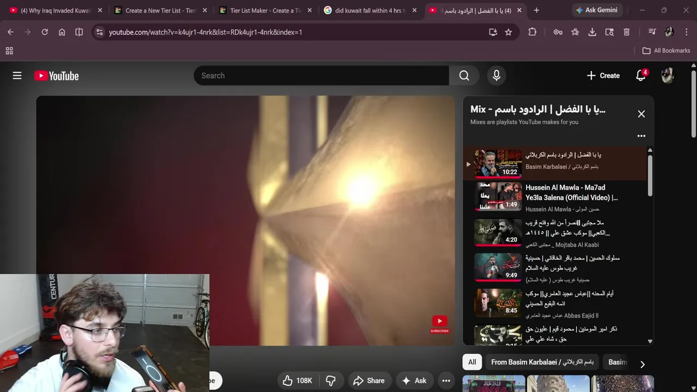Viewport: 697px width, 392px height.
Task: Open the 9:49 playlist video thumbnail
Action: 498,268
